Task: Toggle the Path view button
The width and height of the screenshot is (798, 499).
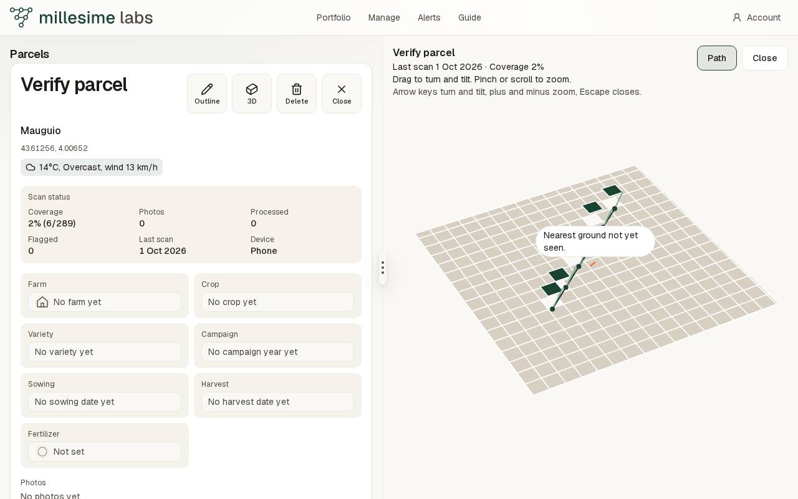Action: (x=717, y=58)
